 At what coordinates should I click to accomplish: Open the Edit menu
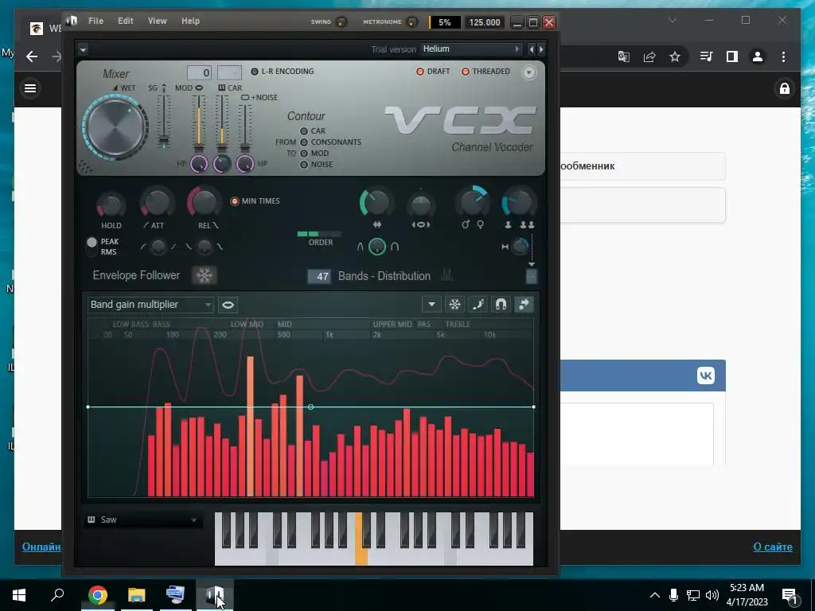pos(125,21)
